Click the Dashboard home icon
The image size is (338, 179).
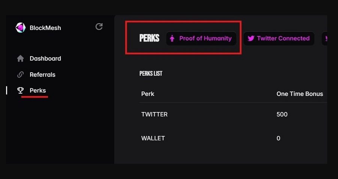coord(21,58)
